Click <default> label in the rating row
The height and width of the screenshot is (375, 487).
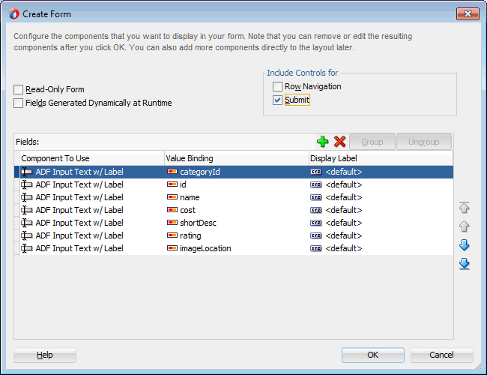tap(343, 235)
